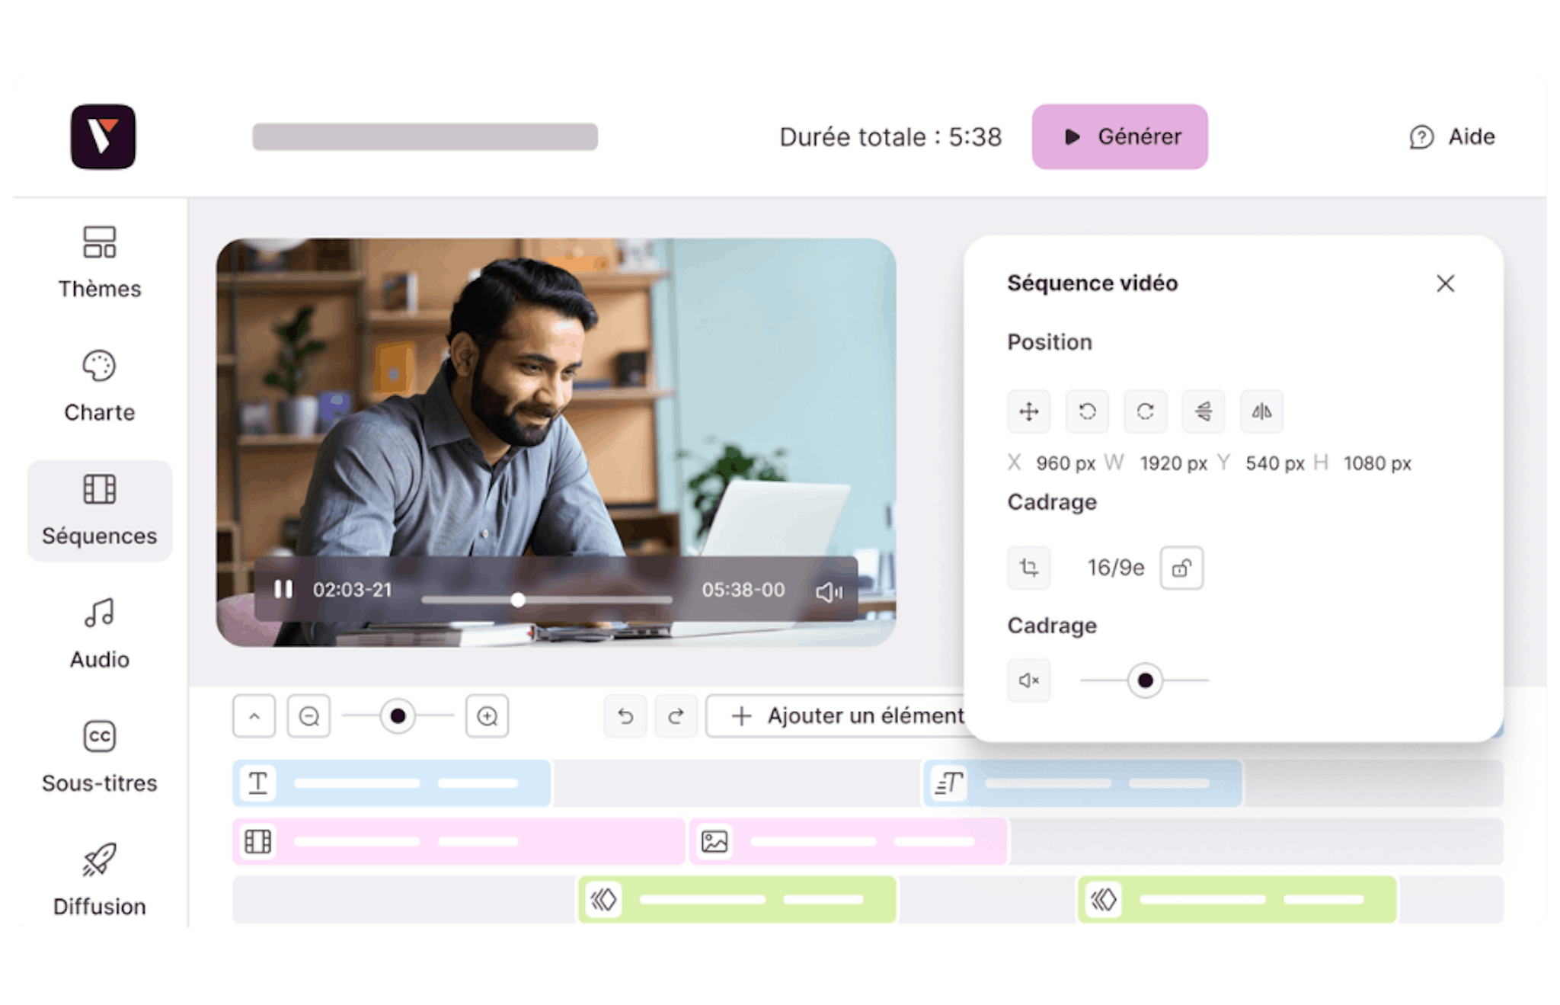Rotate video counterclockwise
This screenshot has height=1005, width=1560.
pyautogui.click(x=1087, y=412)
